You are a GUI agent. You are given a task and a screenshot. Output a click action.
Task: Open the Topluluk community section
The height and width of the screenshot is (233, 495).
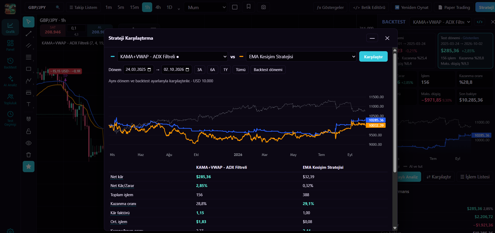pos(10,99)
